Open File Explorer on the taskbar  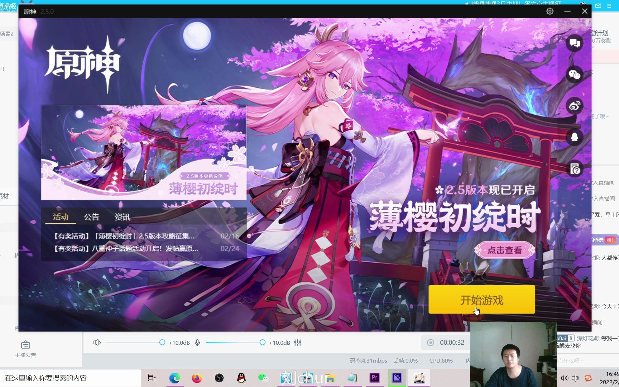click(x=330, y=378)
